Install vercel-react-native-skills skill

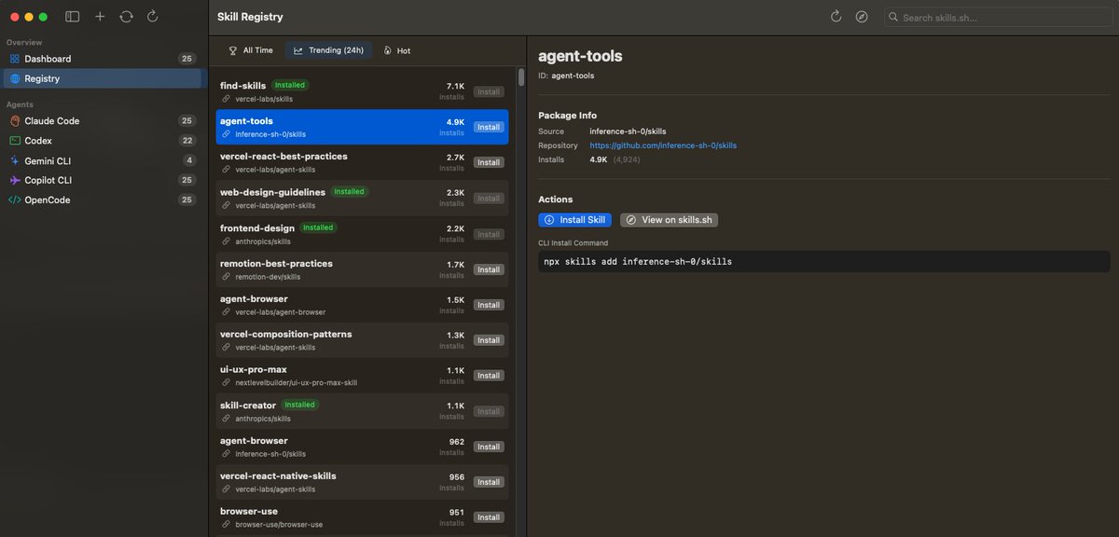489,482
